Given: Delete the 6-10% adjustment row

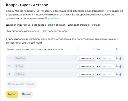Looking at the screenshot, I should (120, 74).
